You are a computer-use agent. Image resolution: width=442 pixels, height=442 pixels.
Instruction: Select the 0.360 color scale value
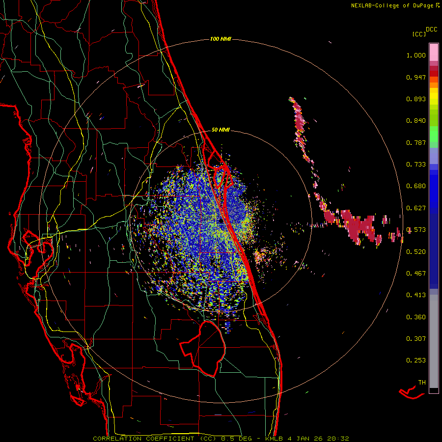(x=416, y=317)
